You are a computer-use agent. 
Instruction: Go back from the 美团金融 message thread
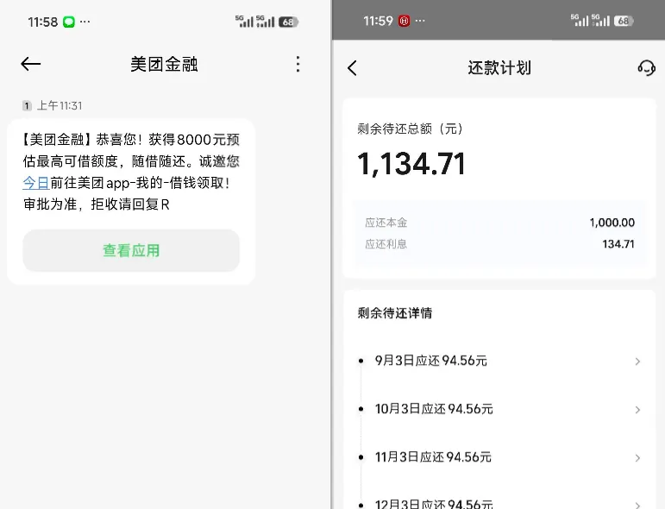30,64
